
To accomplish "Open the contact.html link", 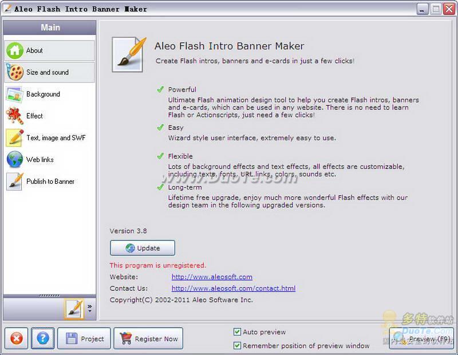I will (234, 289).
